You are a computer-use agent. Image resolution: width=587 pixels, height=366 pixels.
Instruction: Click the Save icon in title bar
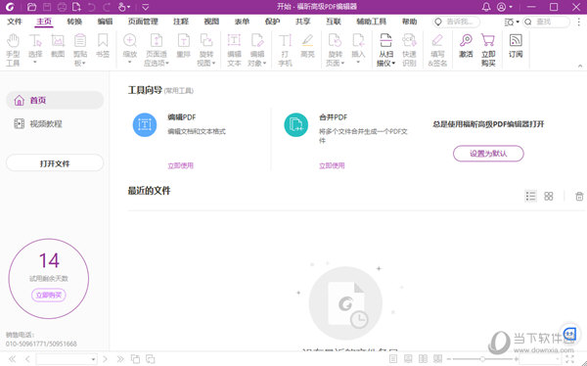pyautogui.click(x=47, y=7)
